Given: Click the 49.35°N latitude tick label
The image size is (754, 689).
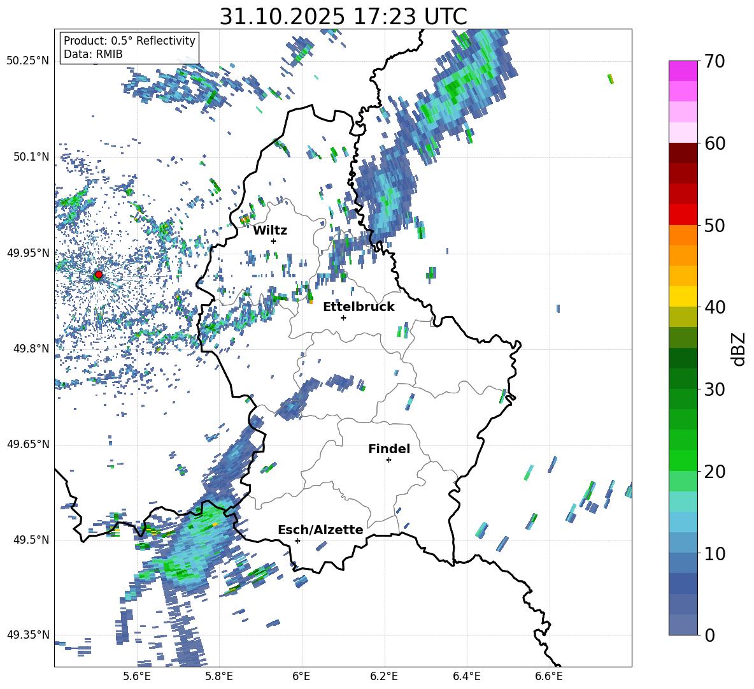Looking at the screenshot, I should coord(28,635).
